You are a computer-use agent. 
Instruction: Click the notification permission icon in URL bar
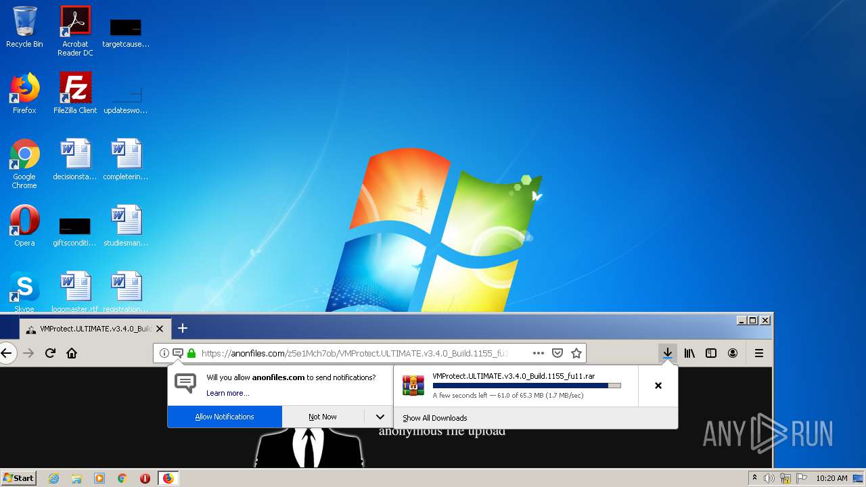pyautogui.click(x=177, y=353)
